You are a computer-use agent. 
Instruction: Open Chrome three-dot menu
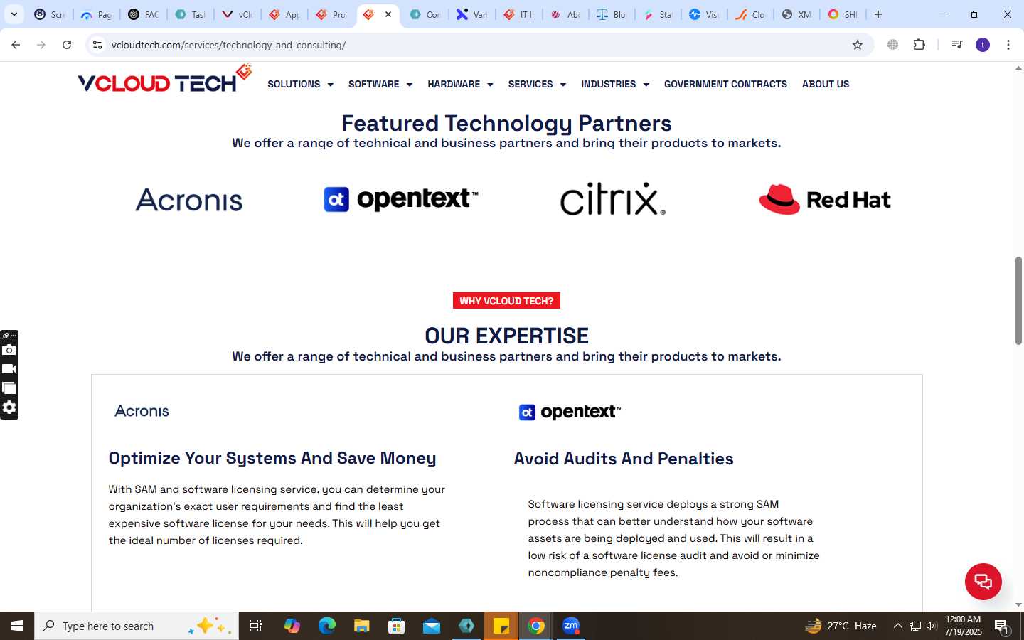coord(1008,45)
